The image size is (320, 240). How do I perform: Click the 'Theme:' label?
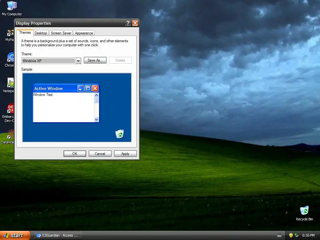click(27, 54)
